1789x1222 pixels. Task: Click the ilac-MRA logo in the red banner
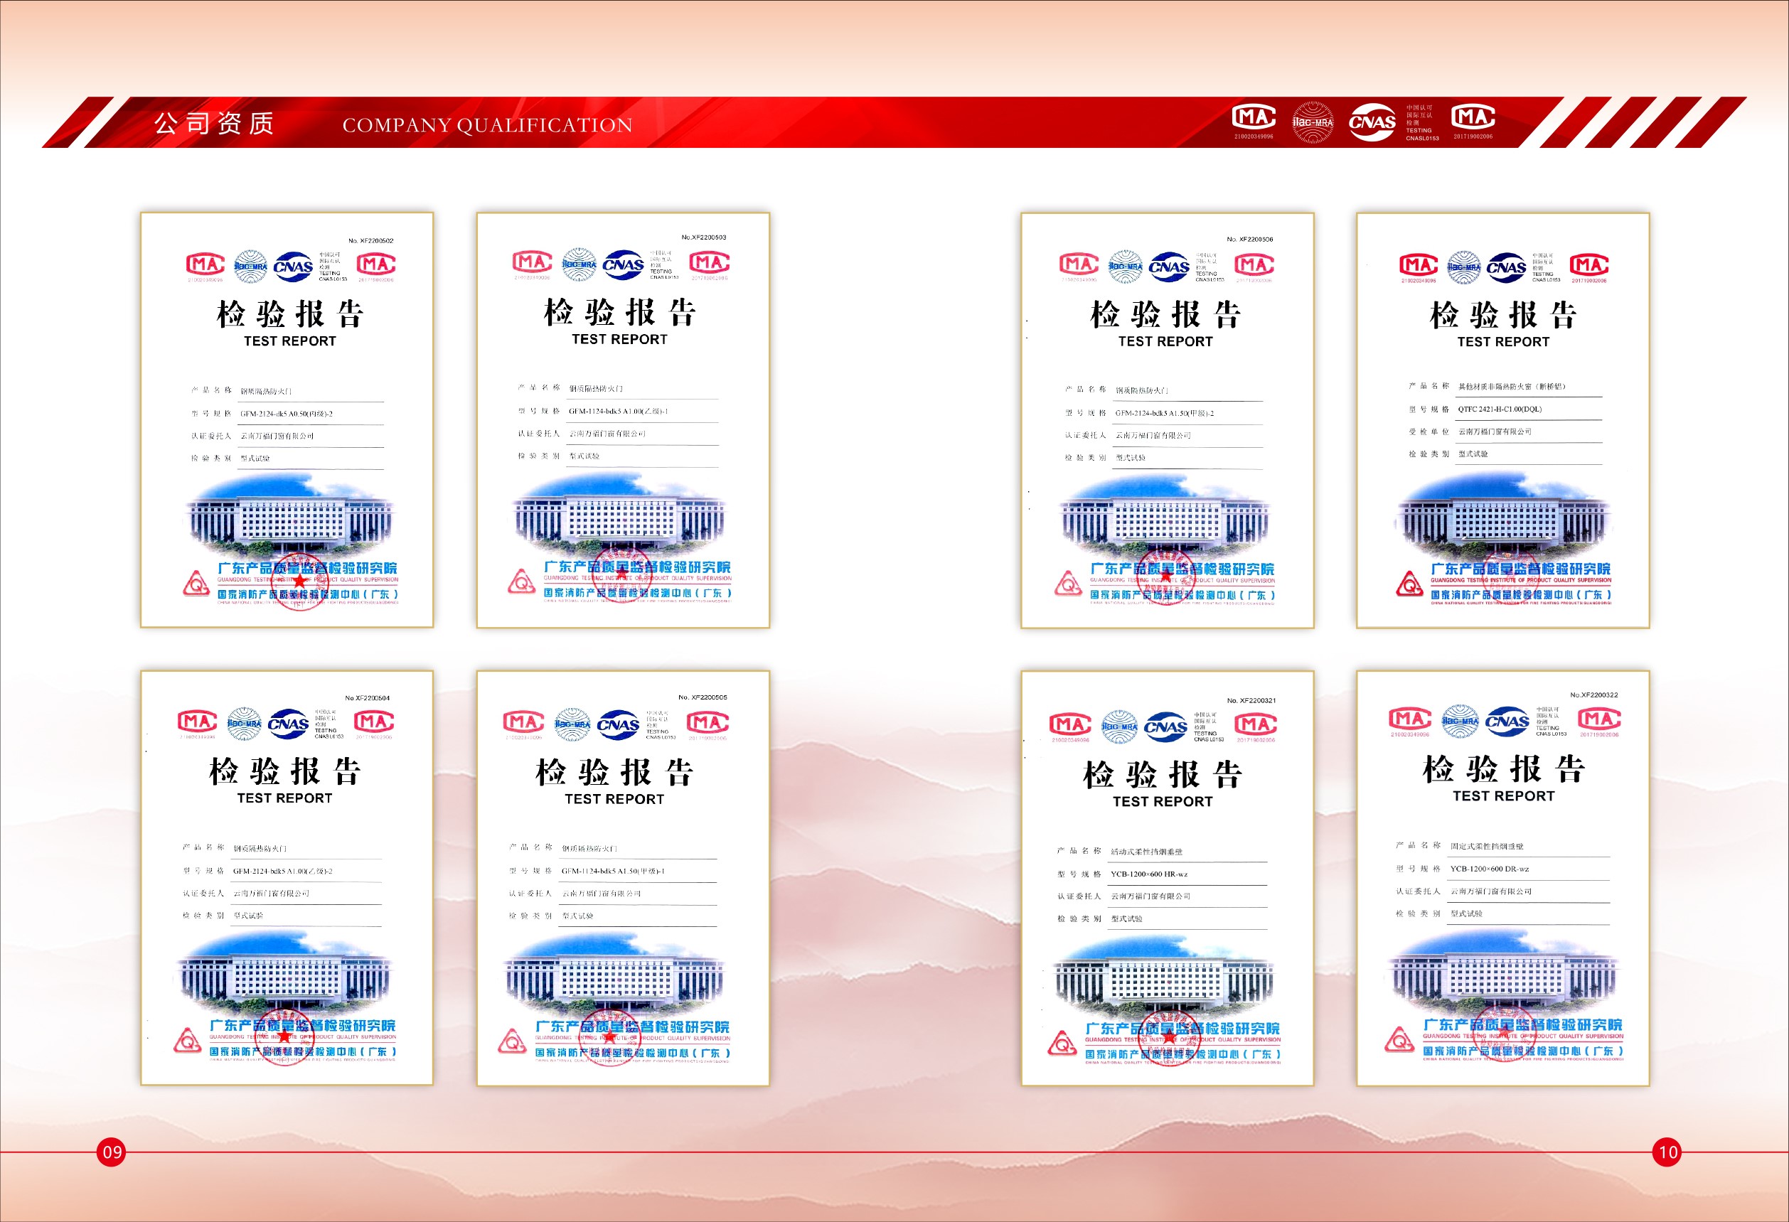pyautogui.click(x=1313, y=122)
